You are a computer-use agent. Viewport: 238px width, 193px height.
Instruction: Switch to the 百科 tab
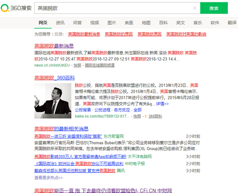[163, 23]
